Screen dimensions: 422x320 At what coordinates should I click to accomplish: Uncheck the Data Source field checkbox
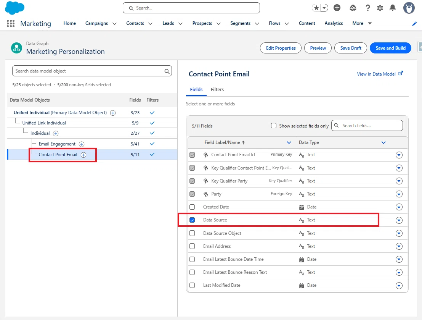(x=192, y=220)
